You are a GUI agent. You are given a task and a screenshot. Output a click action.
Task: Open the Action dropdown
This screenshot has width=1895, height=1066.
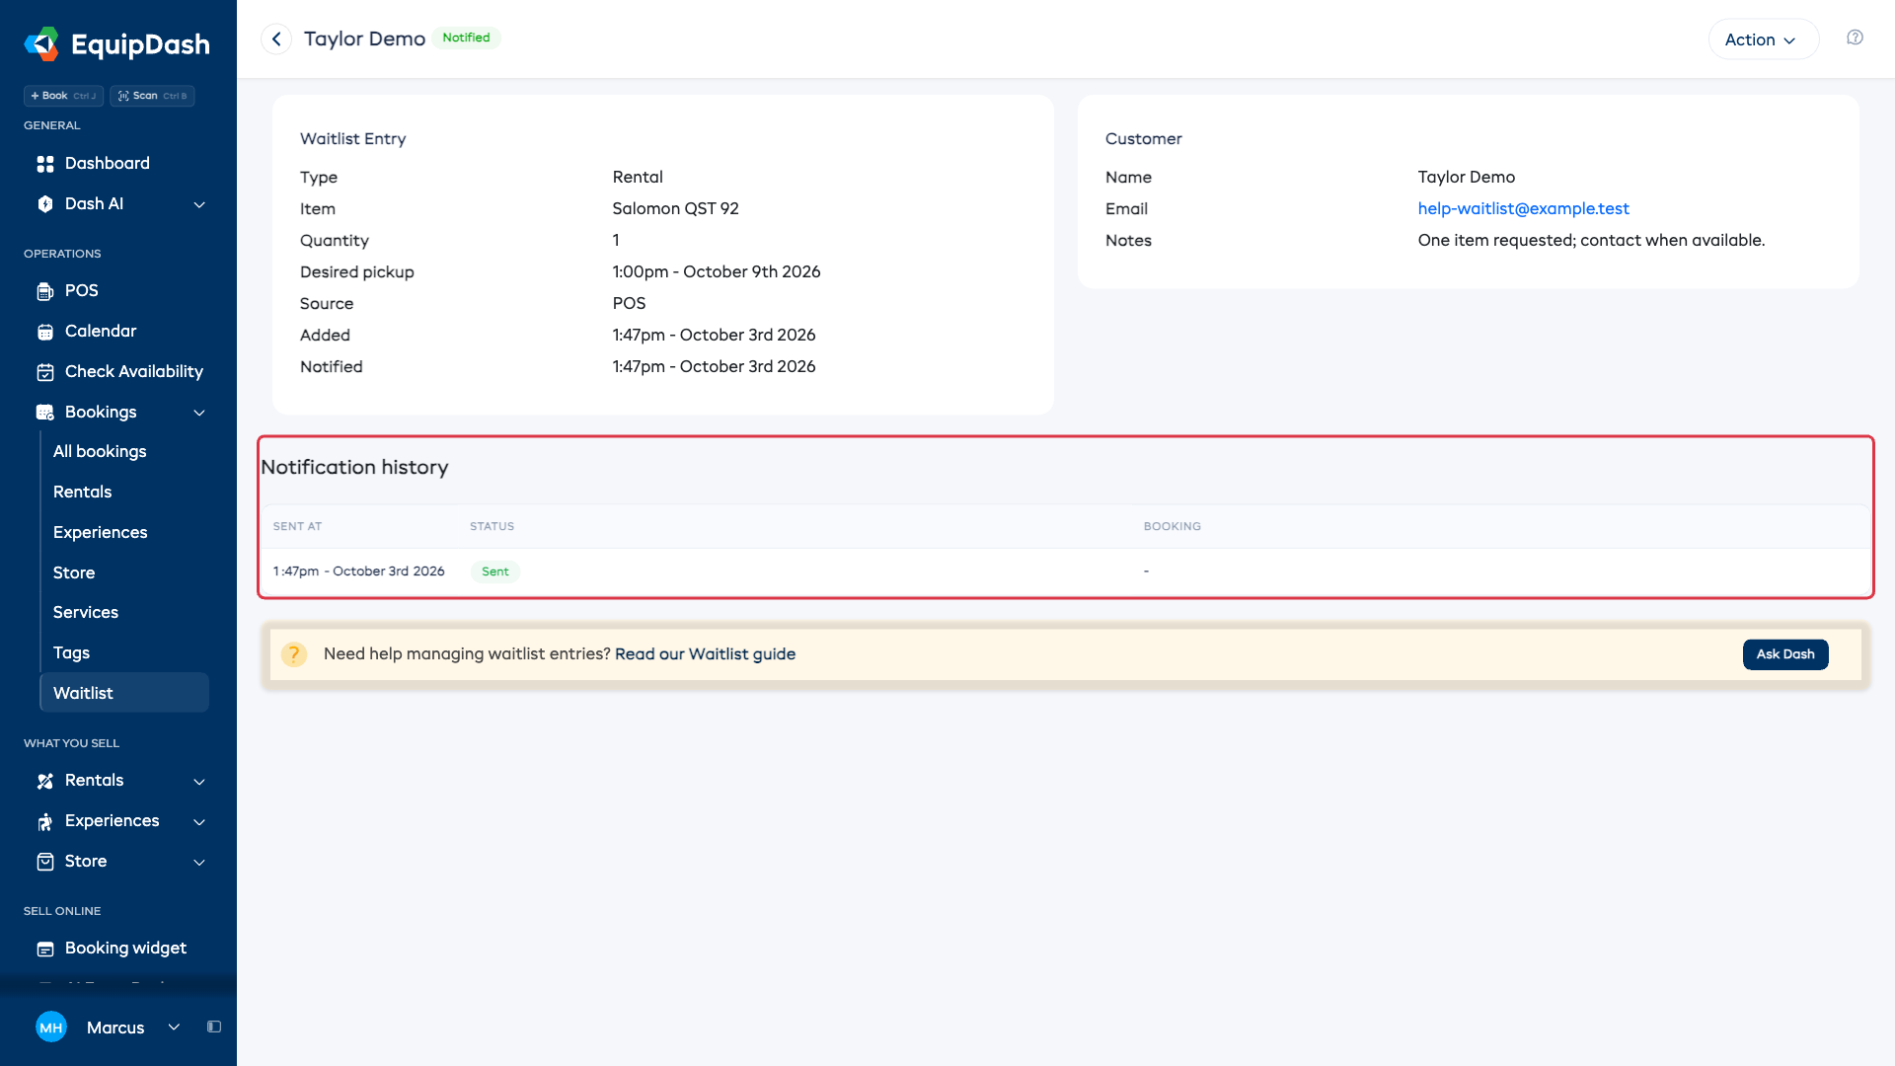1763,39
